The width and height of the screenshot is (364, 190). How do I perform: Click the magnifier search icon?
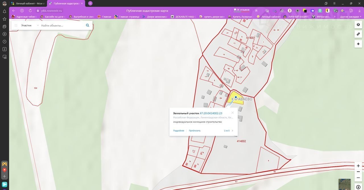pos(88,26)
